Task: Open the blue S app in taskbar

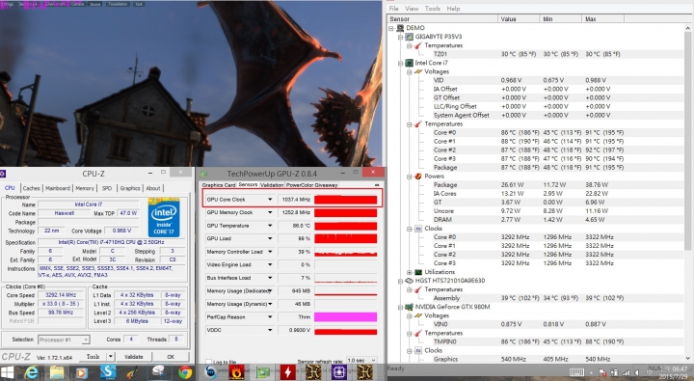Action: pyautogui.click(x=108, y=372)
